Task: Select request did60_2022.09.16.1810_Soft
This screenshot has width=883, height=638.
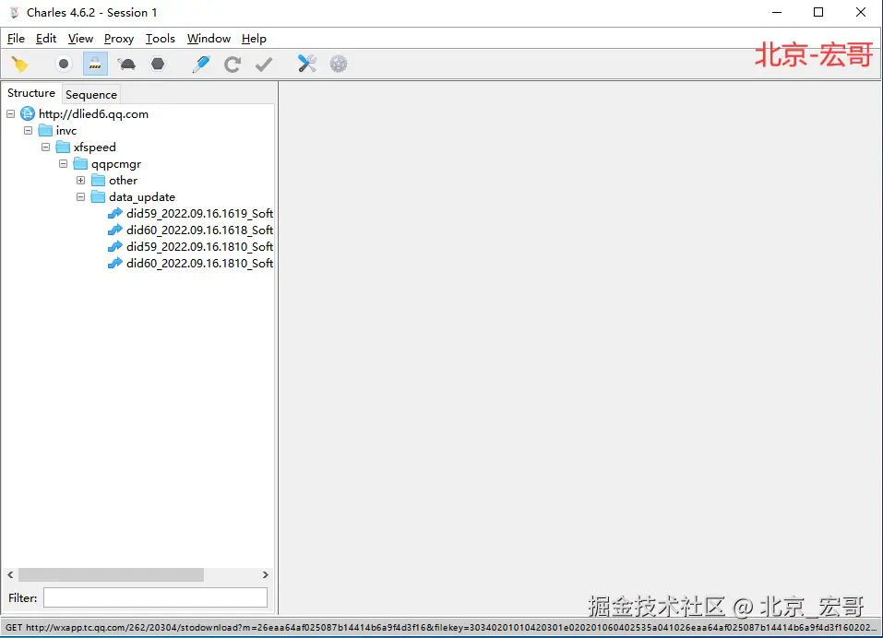Action: (190, 264)
